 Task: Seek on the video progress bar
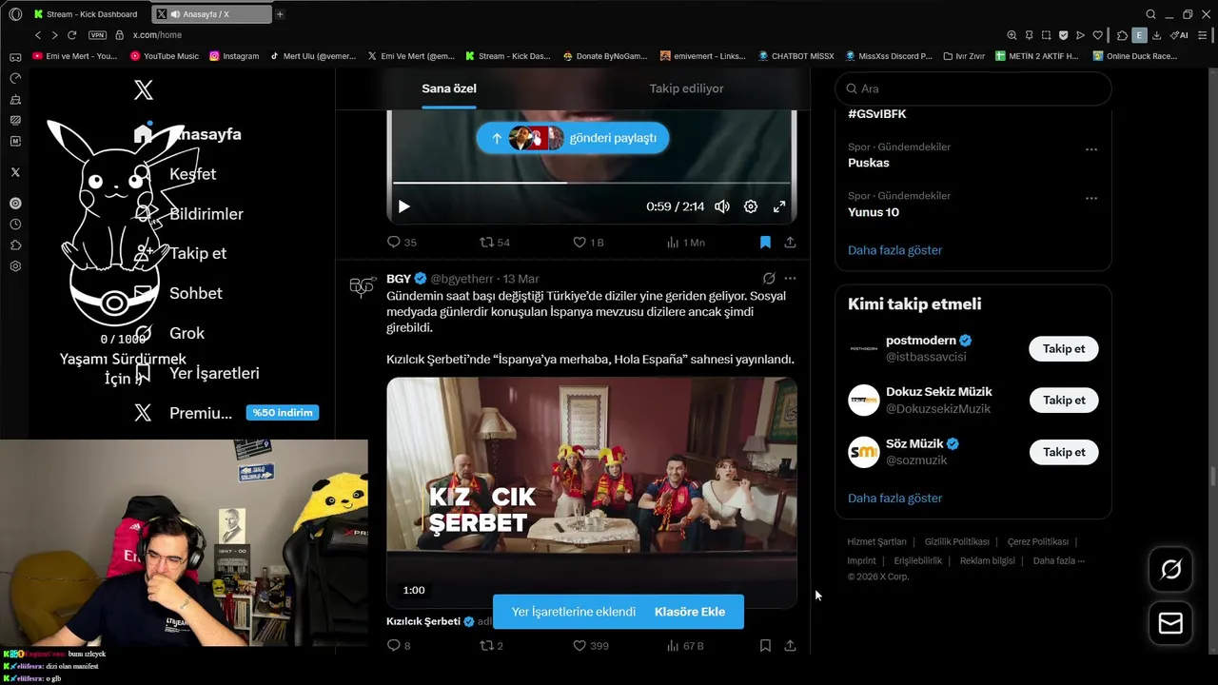tap(591, 183)
